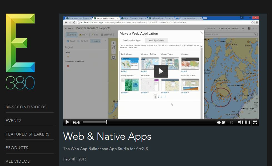This screenshot has width=272, height=166.
Task: Go to the Events page
Action: pyautogui.click(x=14, y=121)
